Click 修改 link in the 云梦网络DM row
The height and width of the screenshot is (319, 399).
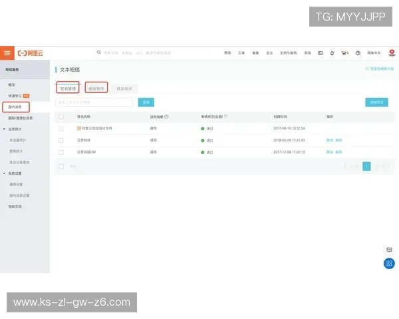pyautogui.click(x=330, y=152)
